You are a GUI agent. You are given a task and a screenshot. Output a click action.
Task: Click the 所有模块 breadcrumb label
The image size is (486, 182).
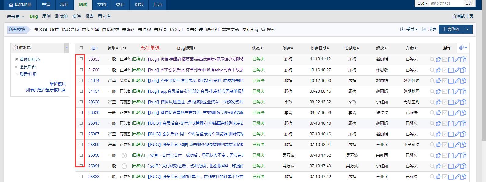coord(17,30)
